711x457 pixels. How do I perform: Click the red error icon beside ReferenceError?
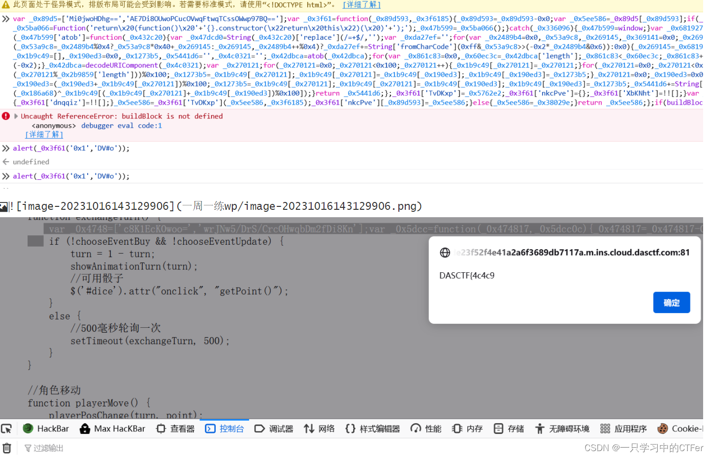[6, 116]
